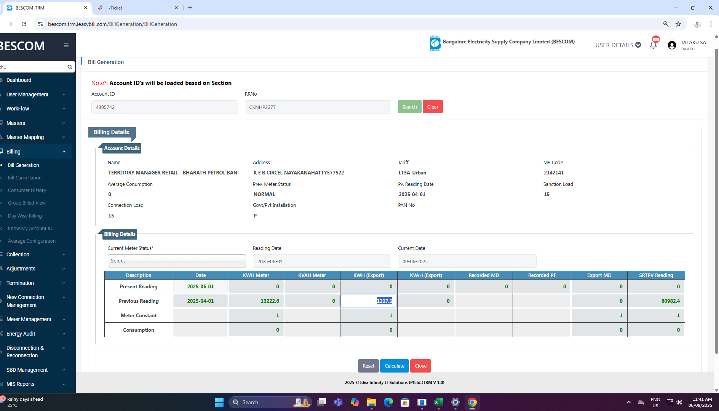Click the page vertical scrollbar
This screenshot has width=719, height=411.
point(716,202)
